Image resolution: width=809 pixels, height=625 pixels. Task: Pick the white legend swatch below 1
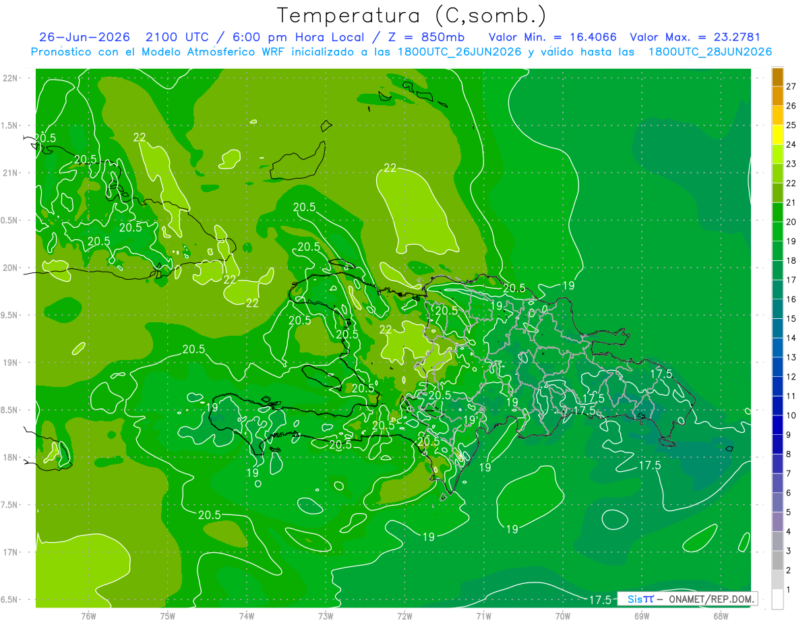777,599
